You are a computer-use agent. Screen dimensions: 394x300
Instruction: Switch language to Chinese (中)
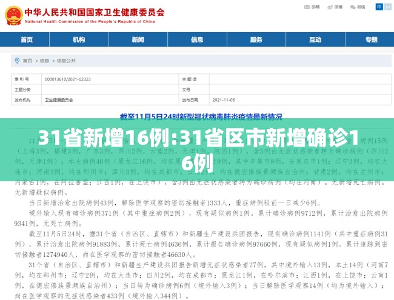tap(379, 7)
